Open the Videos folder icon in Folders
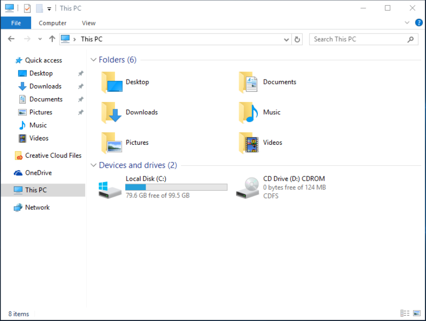Screen dimensions: 426x321 pos(249,143)
